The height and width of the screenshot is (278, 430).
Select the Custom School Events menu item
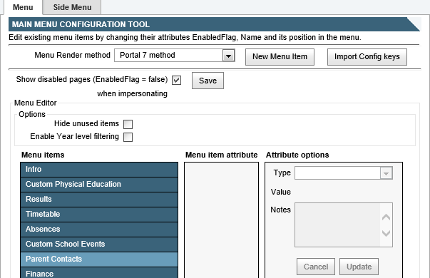point(99,244)
